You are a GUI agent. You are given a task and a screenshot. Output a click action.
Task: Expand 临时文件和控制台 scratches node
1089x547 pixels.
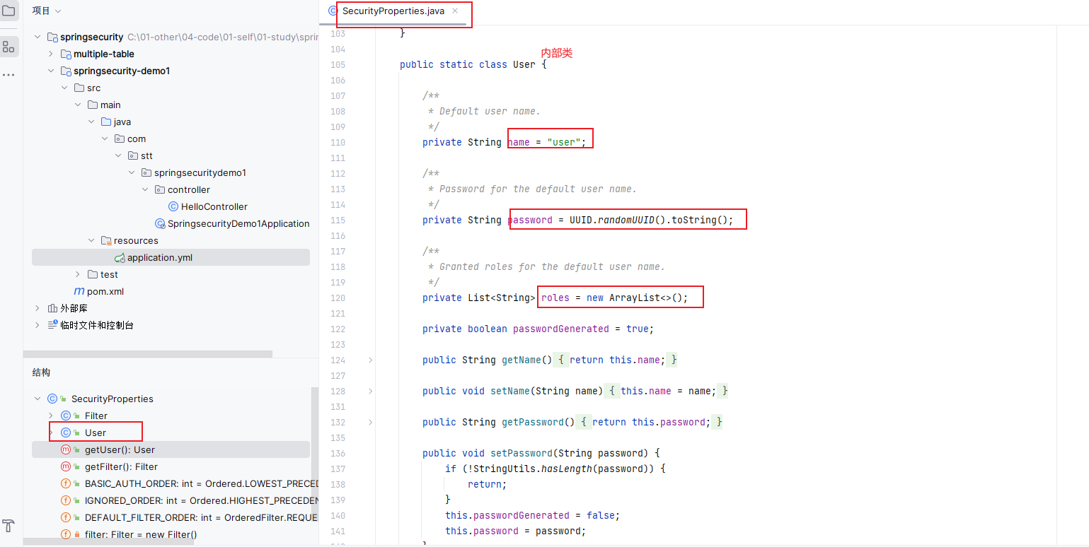38,325
